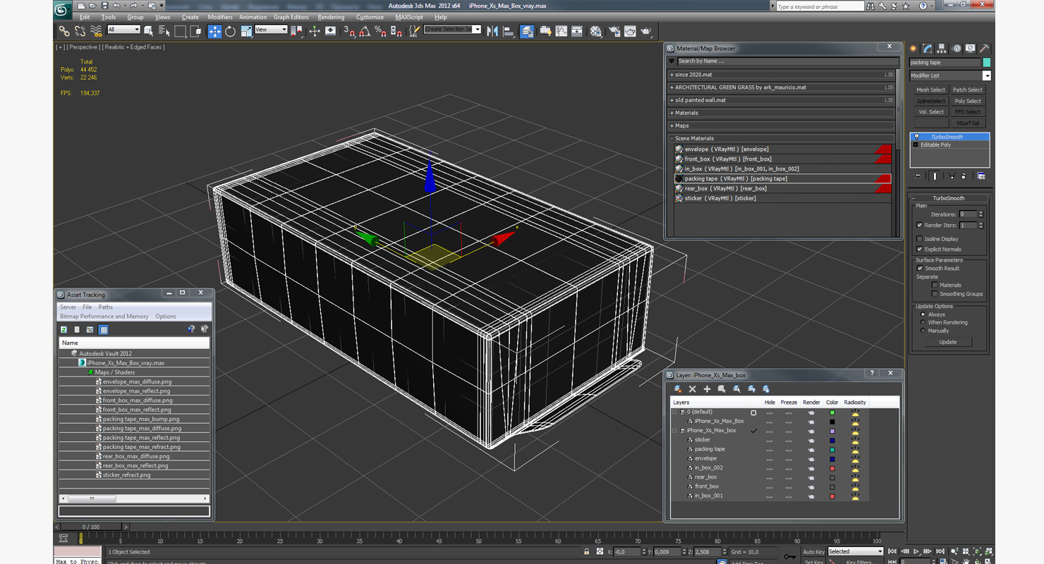Click the Poly Select button
1044x564 pixels.
(968, 101)
